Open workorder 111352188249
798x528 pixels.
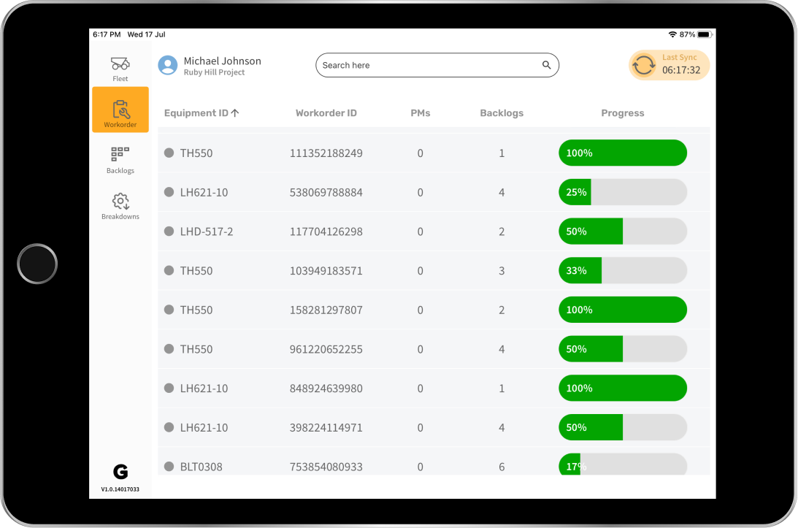[326, 153]
